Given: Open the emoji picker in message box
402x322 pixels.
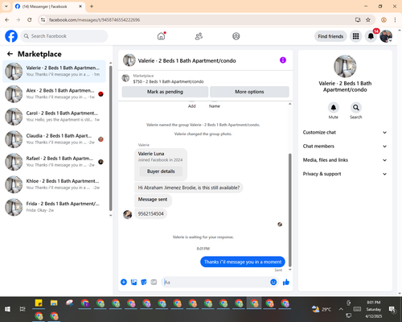Looking at the screenshot, I should (273, 282).
